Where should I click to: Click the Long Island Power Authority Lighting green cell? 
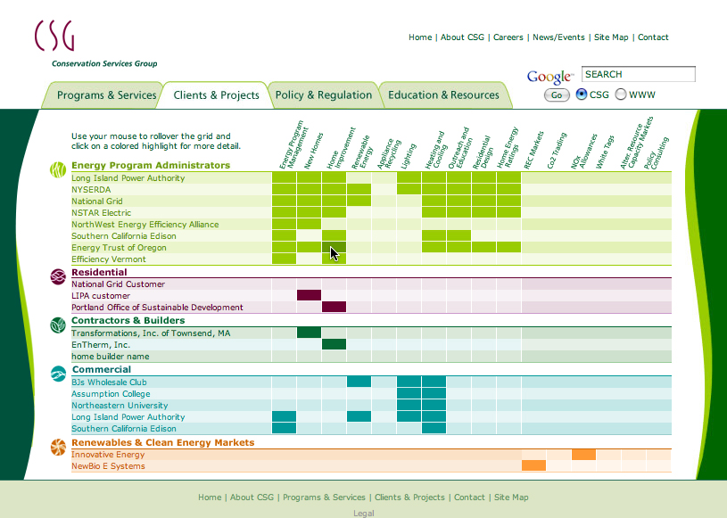409,178
